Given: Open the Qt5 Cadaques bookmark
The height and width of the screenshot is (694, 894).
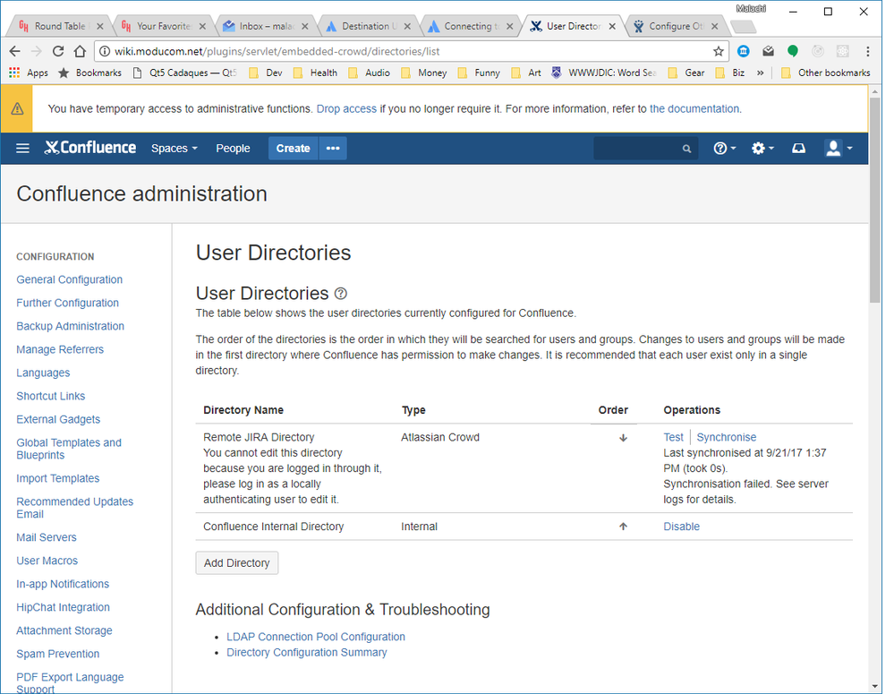Looking at the screenshot, I should 184,73.
